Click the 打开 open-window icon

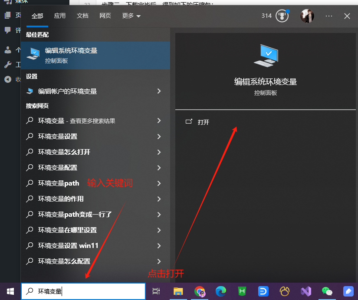189,121
